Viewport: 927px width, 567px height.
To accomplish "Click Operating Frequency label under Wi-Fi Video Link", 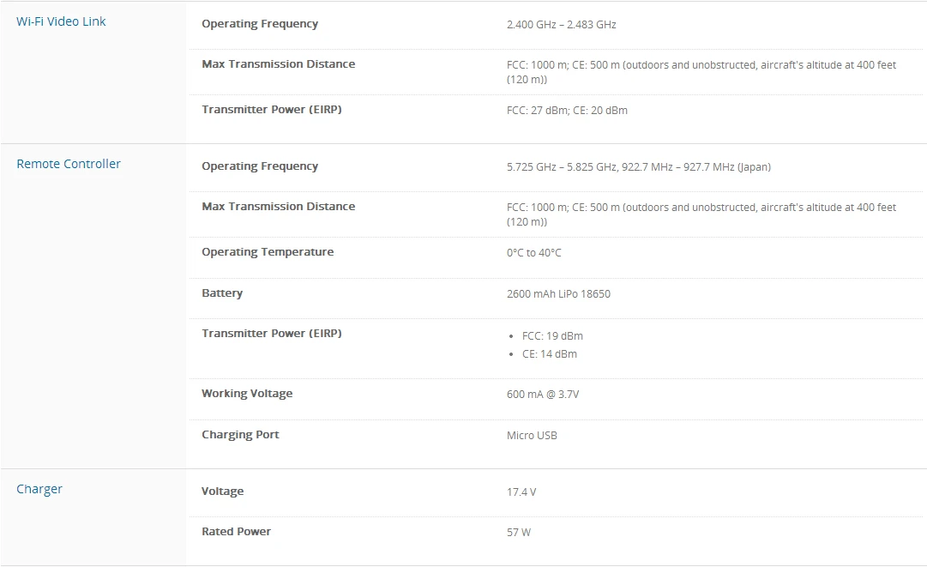I will [260, 24].
